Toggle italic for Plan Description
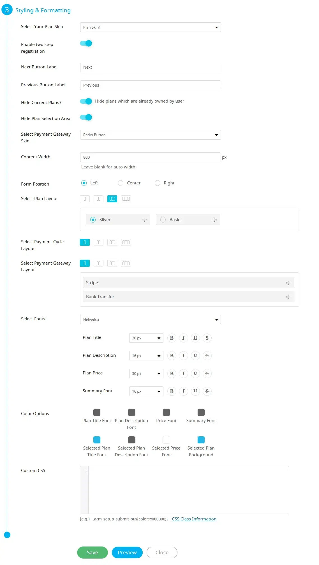Viewport: 319px width, 565px height. pyautogui.click(x=183, y=356)
